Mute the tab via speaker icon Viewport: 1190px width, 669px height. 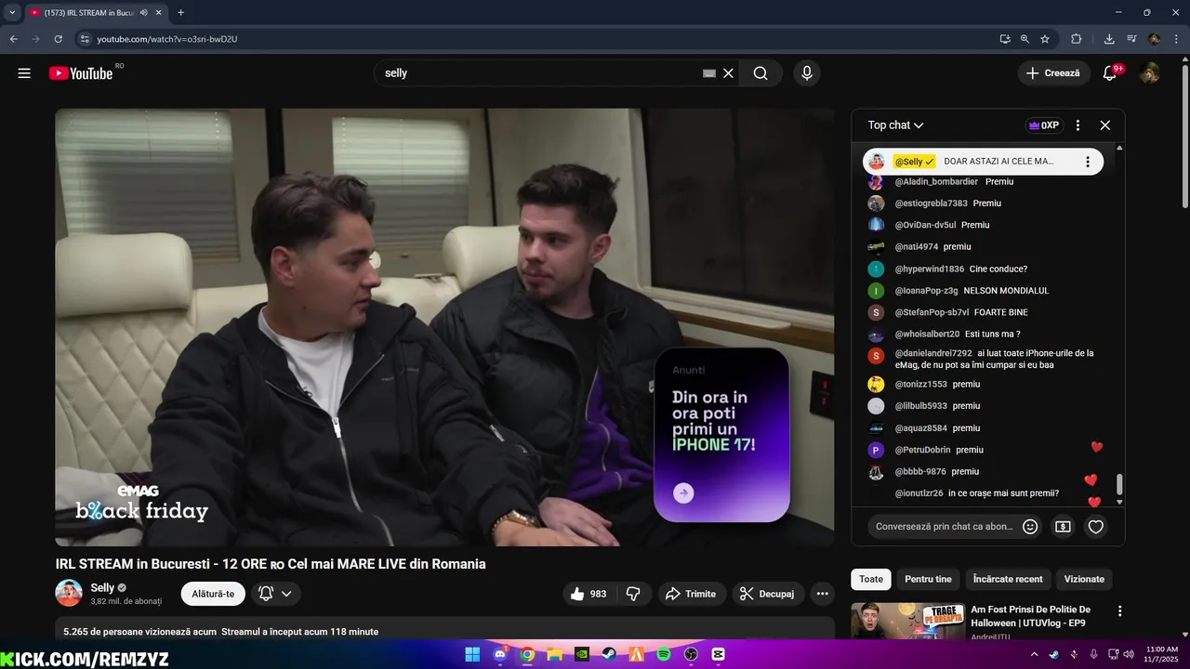[144, 13]
